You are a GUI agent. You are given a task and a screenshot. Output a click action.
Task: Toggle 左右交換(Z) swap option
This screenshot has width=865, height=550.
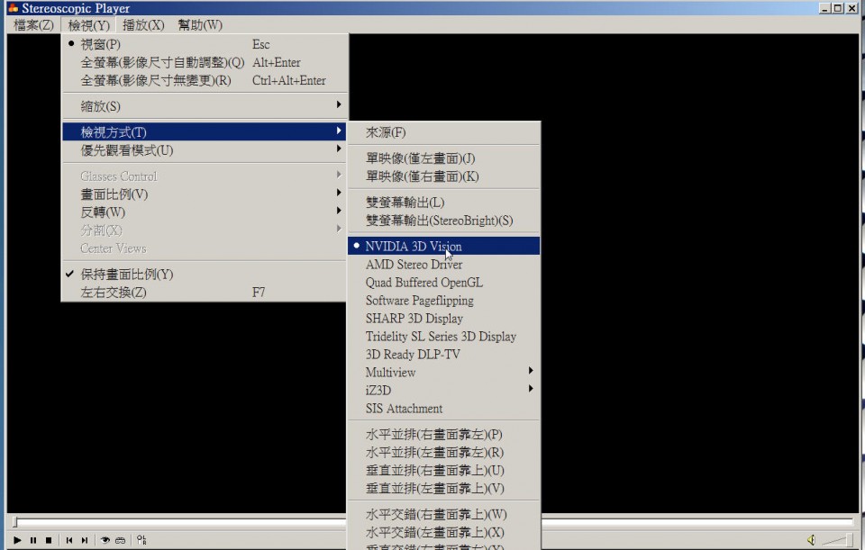[205, 292]
